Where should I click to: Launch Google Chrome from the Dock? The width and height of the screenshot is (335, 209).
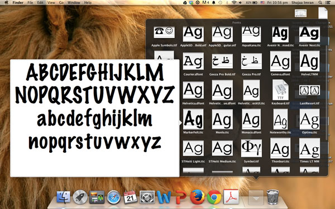[x=214, y=197]
